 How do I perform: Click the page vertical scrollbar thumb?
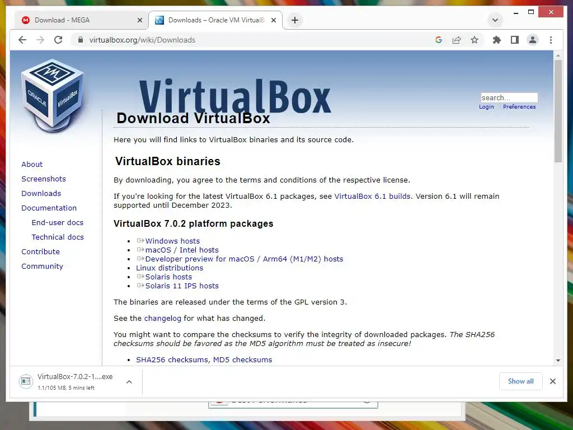[558, 111]
